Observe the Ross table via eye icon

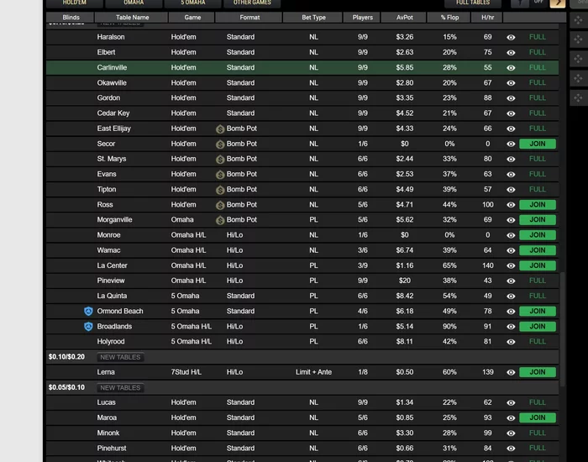511,205
